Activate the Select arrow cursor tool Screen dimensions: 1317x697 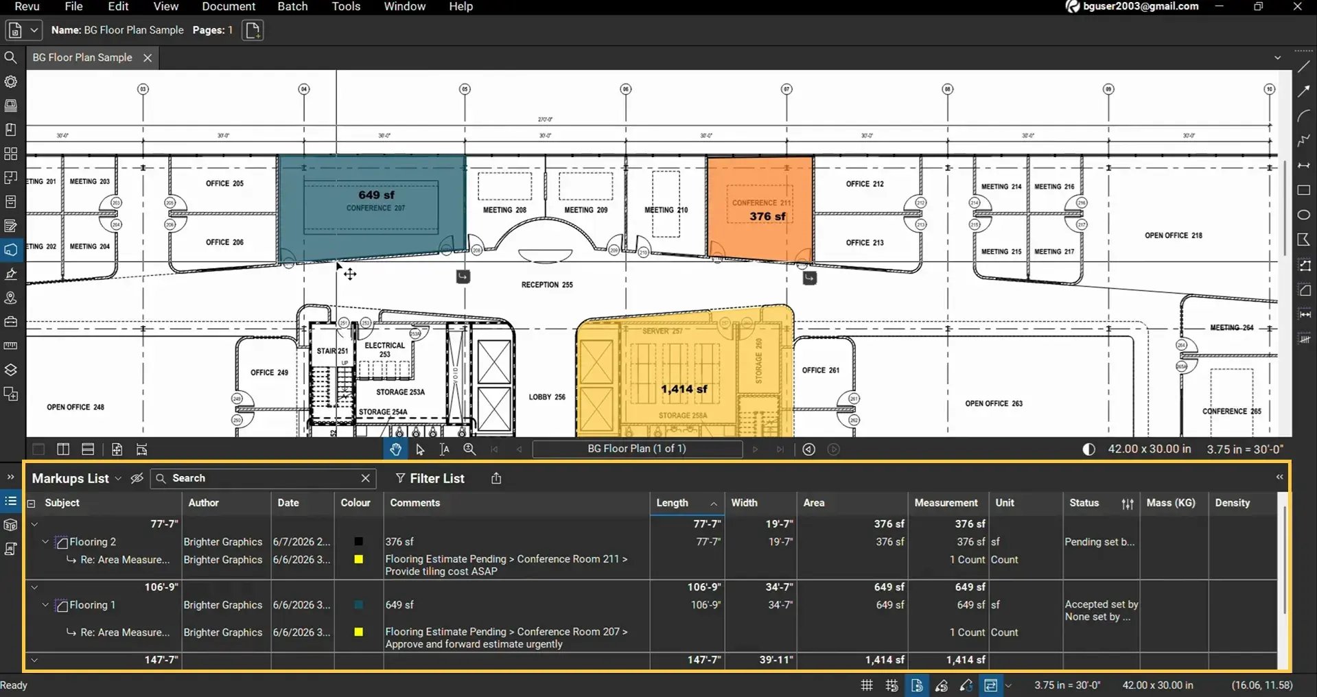coord(420,449)
